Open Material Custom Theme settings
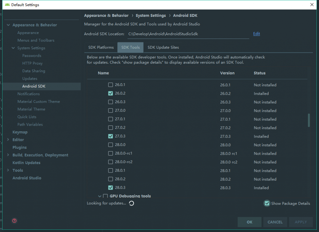This screenshot has width=319, height=232. (39, 101)
